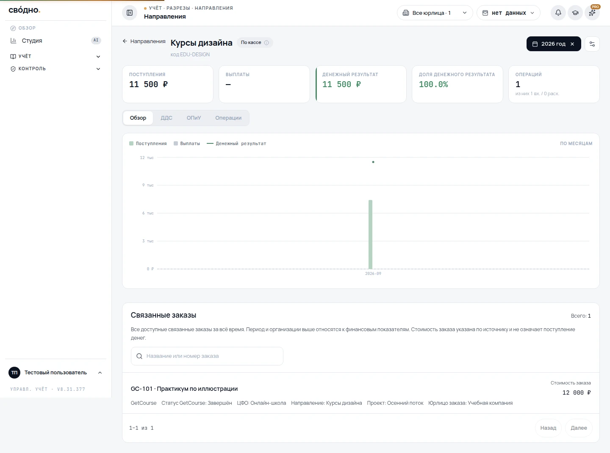The image size is (610, 453).
Task: Collapse the sidebar panel icon
Action: pos(130,13)
